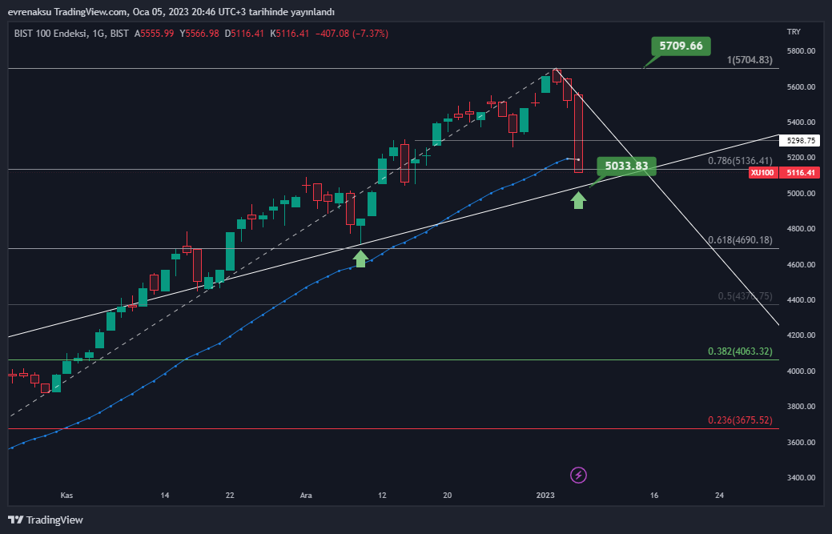Click the D5116.41 low value
Screen dimensions: 832x534
244,34
